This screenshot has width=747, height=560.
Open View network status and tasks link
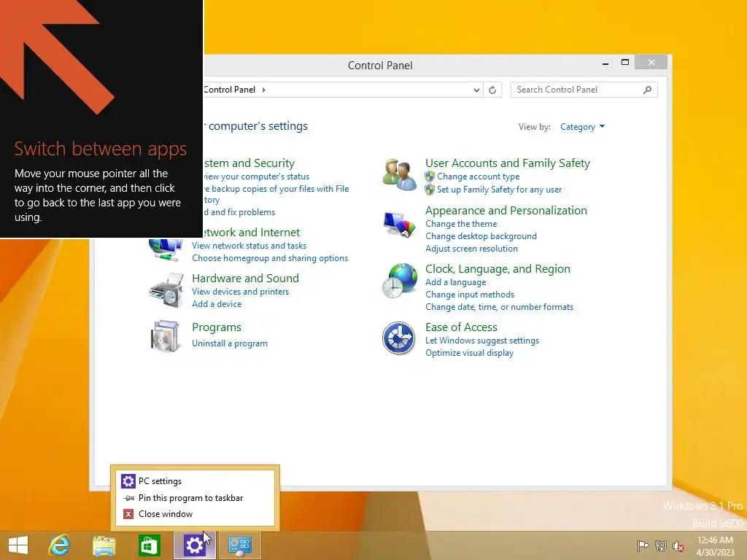249,246
